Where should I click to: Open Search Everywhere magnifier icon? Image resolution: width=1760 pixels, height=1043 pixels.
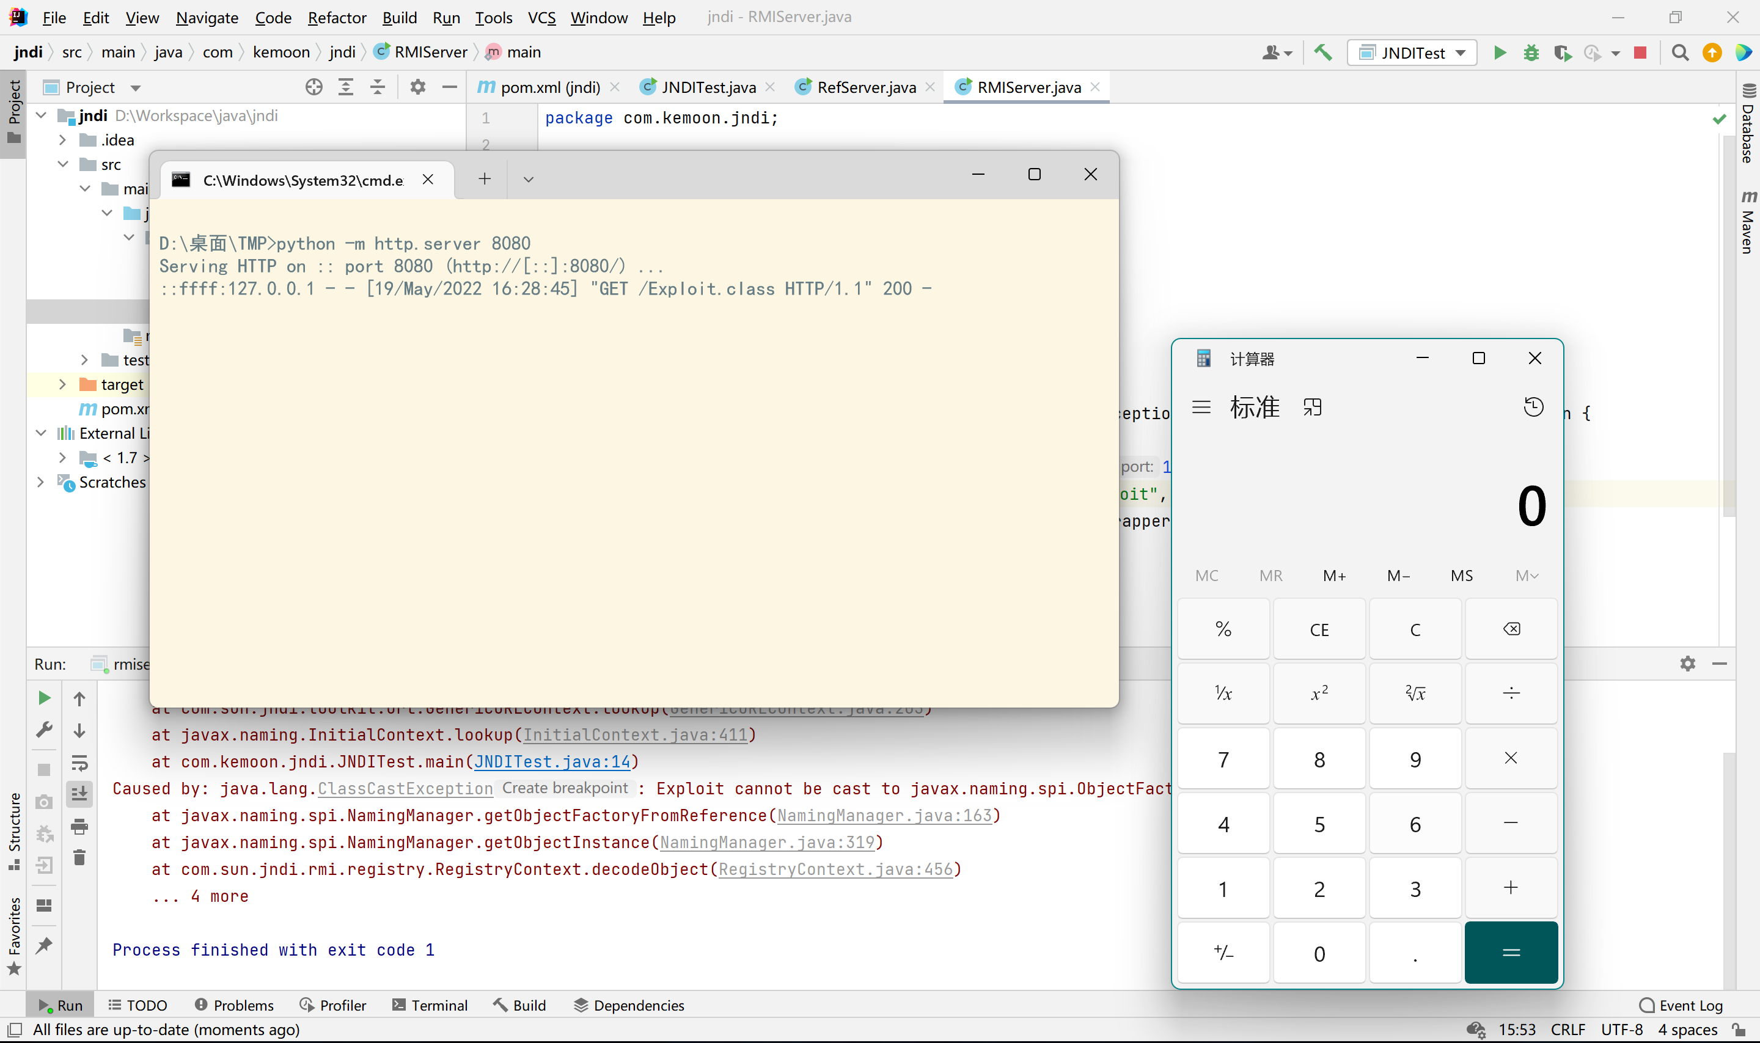[x=1680, y=53]
